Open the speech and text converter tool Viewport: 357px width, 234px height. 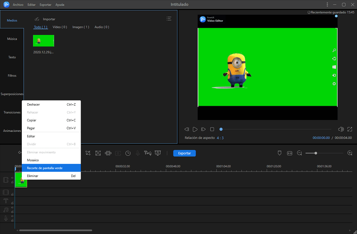pos(148,153)
